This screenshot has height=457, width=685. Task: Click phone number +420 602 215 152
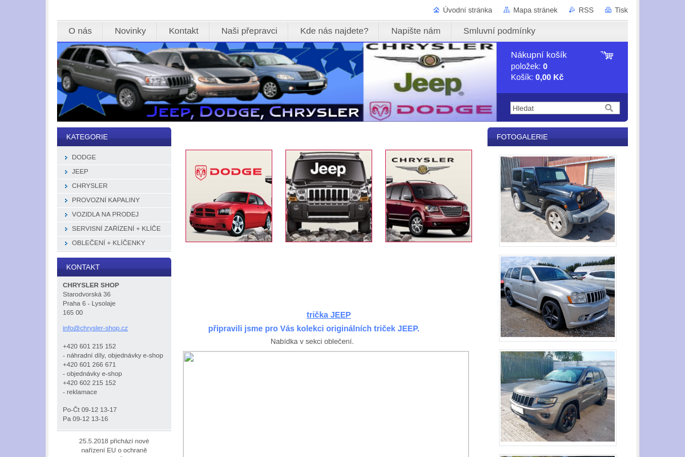coord(89,383)
